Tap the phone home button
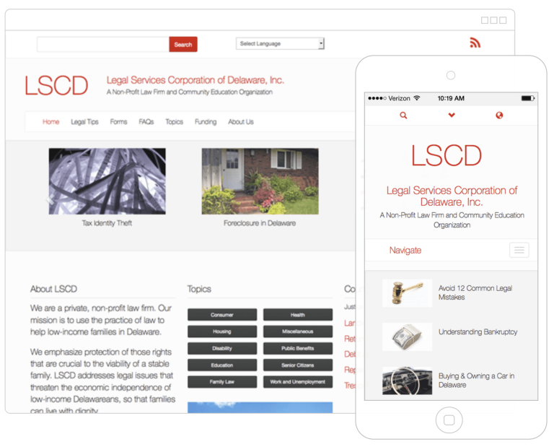The width and height of the screenshot is (554, 447). click(449, 420)
